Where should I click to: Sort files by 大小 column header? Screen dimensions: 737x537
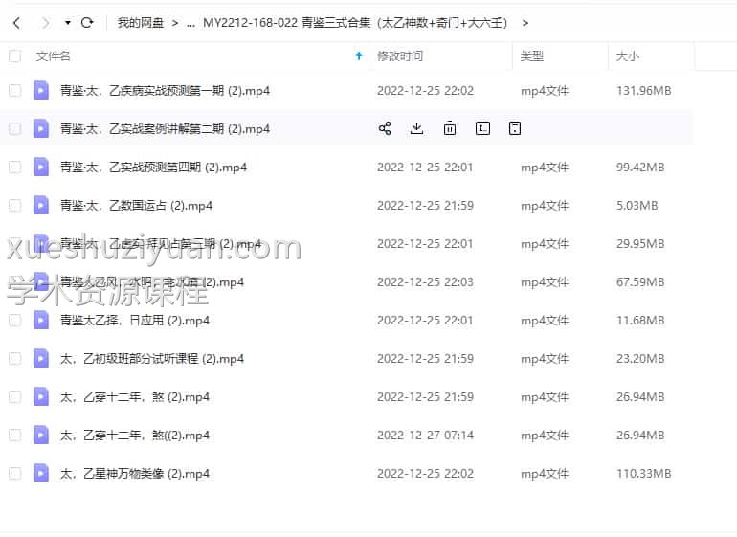click(x=628, y=56)
